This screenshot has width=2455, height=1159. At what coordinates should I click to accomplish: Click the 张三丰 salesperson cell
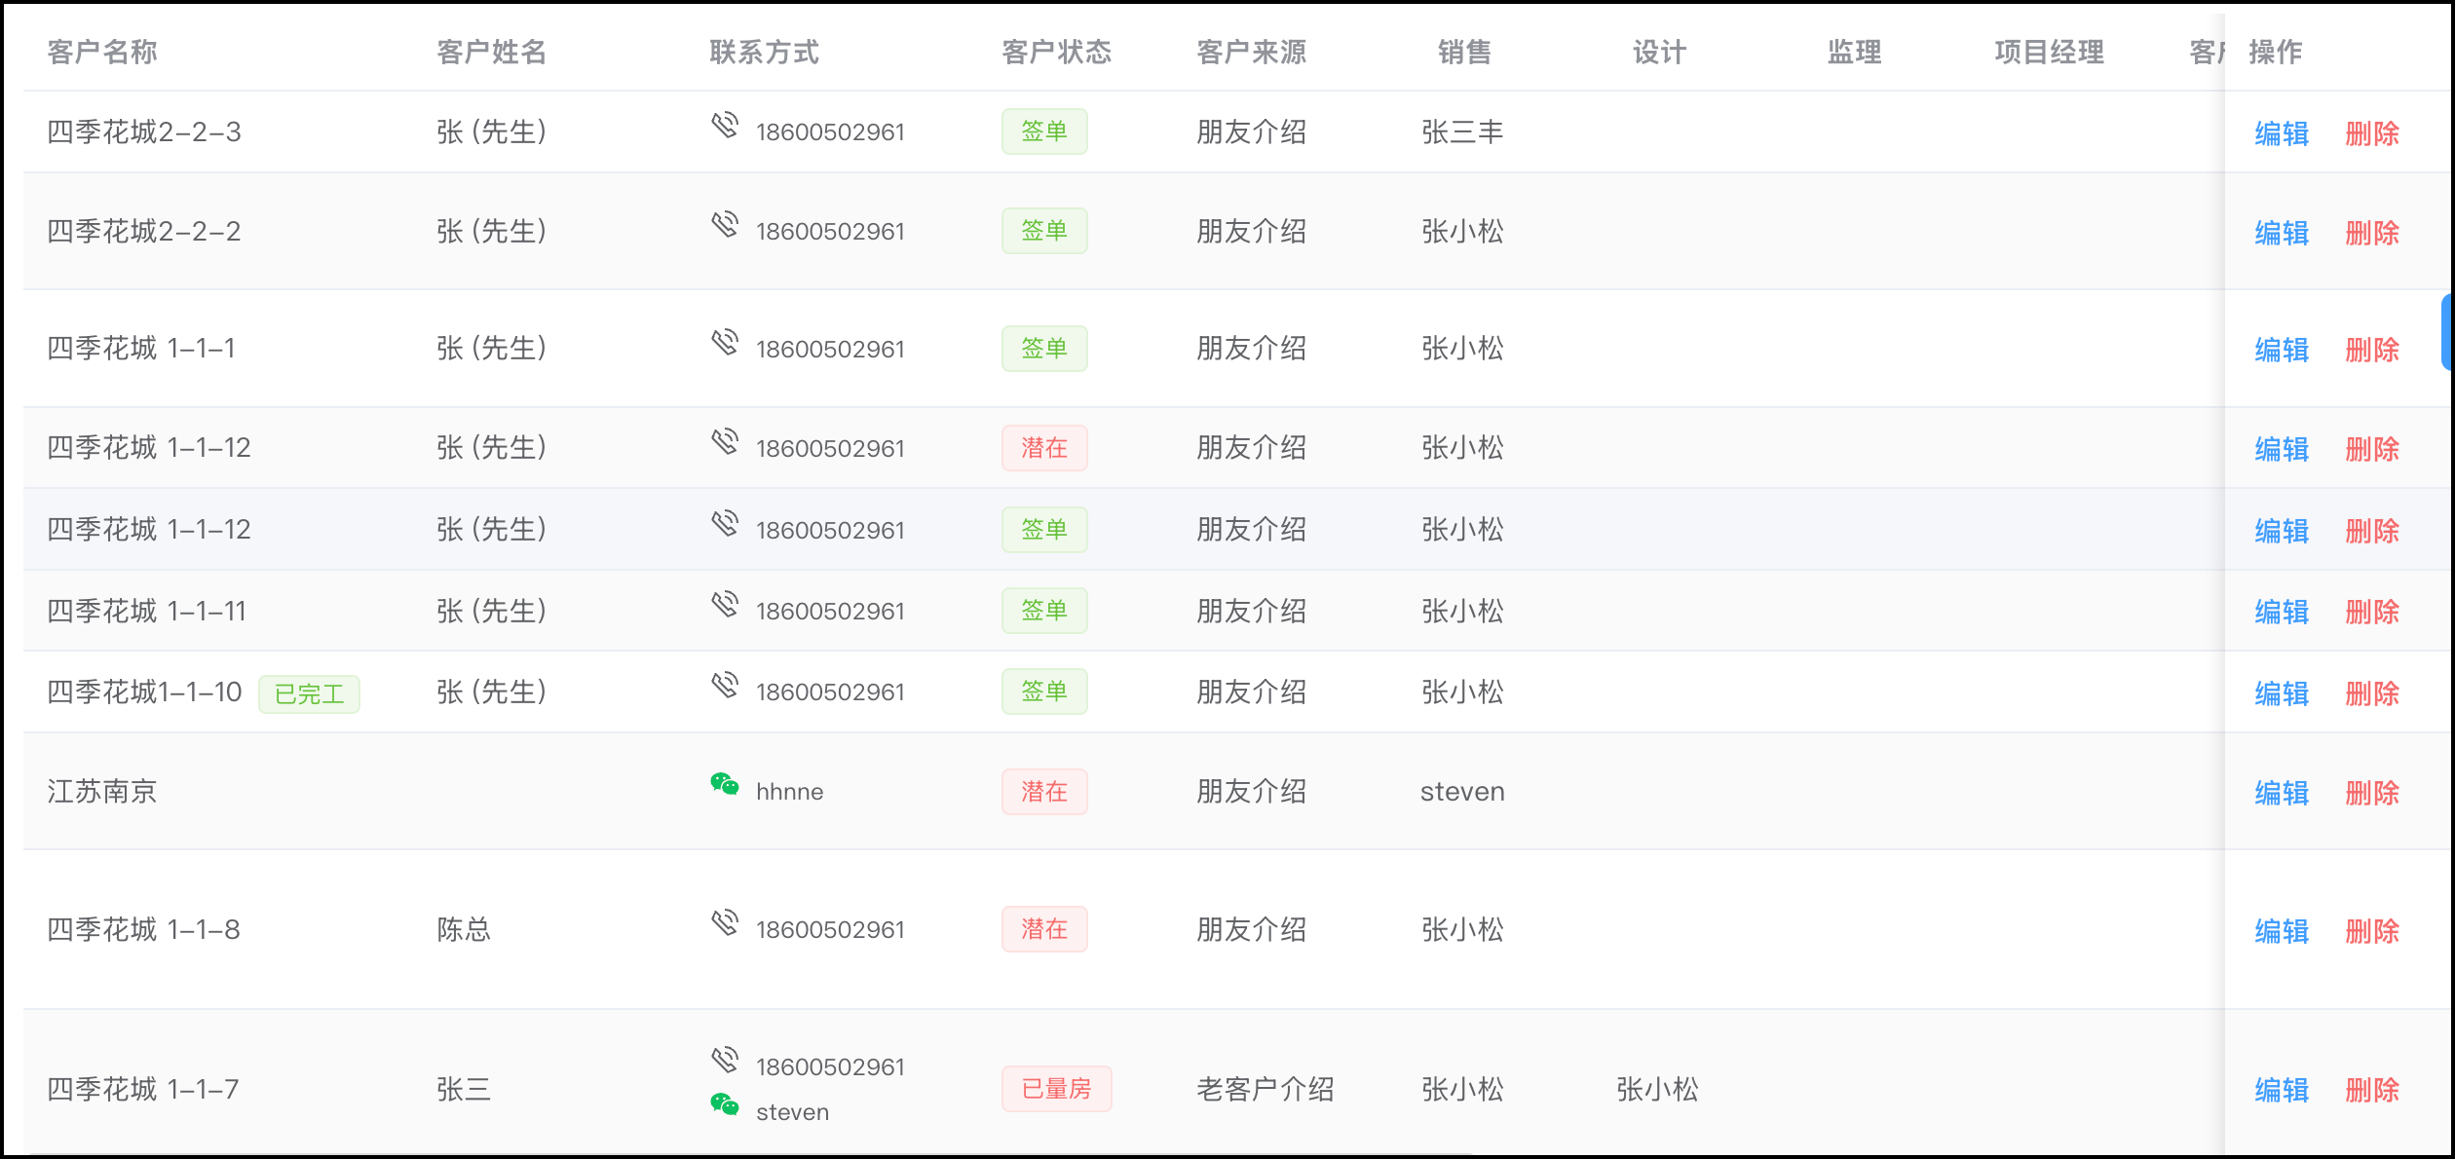click(x=1462, y=131)
